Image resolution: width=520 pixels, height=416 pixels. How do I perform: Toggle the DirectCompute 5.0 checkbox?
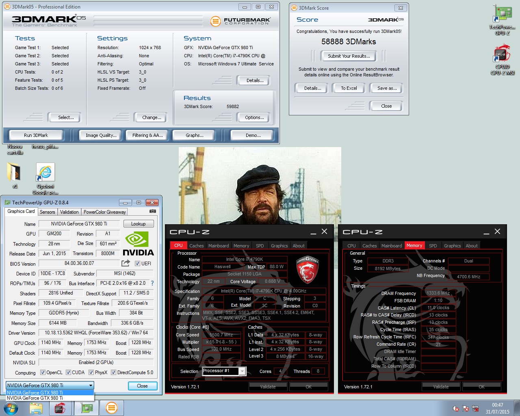114,372
